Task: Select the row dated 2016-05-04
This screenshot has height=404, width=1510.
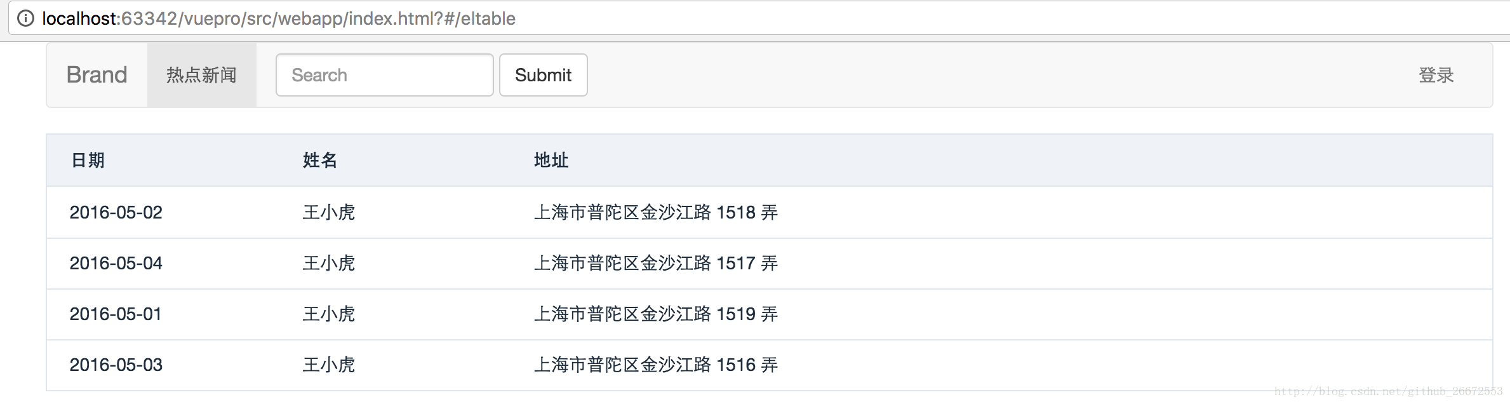Action: 116,263
